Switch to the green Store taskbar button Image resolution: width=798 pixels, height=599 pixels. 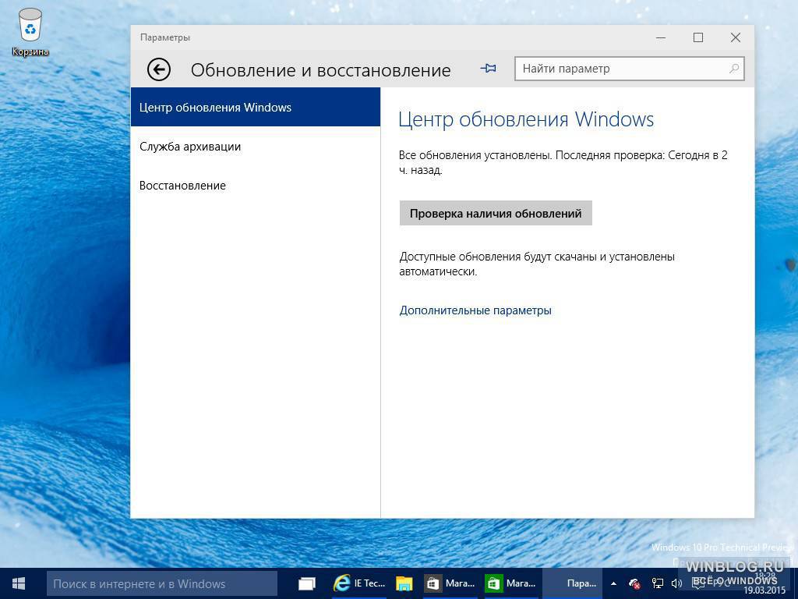click(511, 583)
